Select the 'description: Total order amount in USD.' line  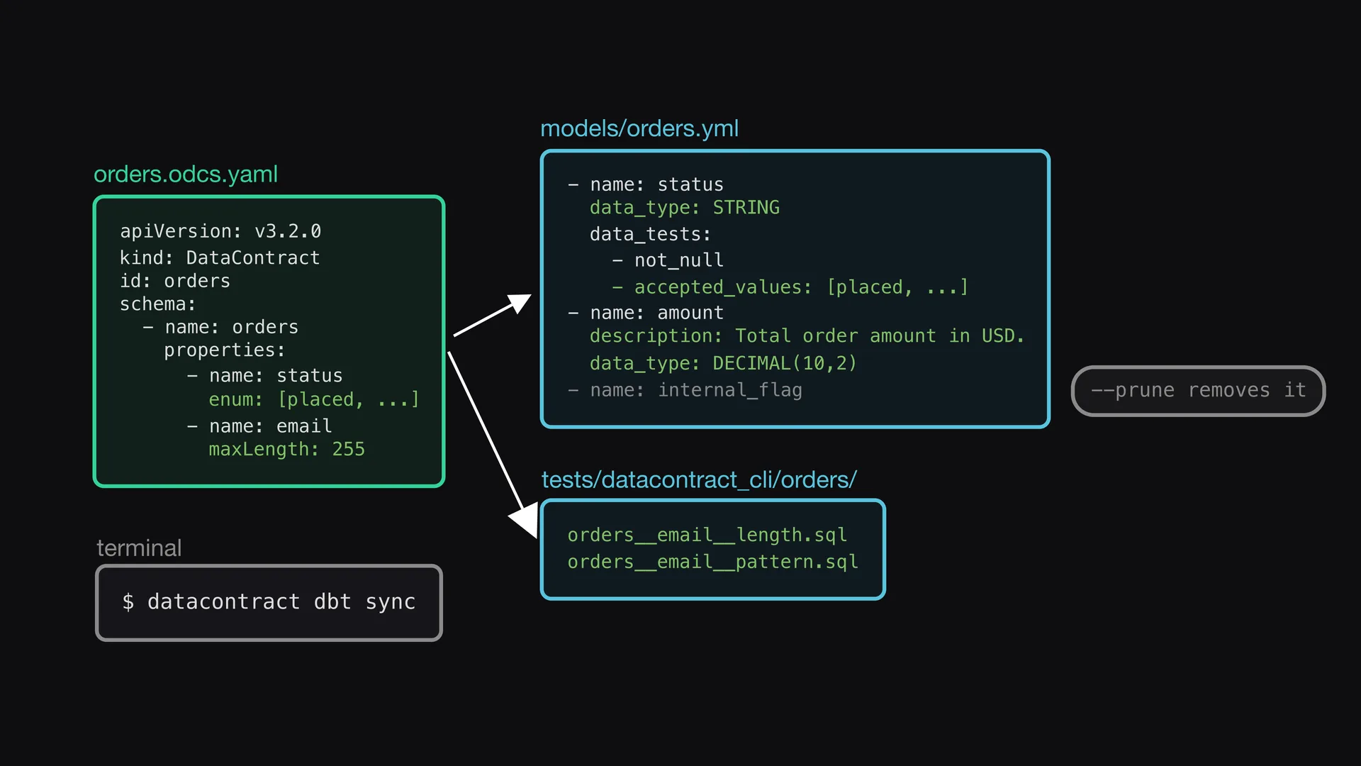(807, 336)
